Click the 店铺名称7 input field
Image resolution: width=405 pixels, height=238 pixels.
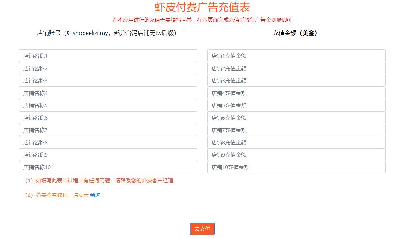click(x=108, y=130)
